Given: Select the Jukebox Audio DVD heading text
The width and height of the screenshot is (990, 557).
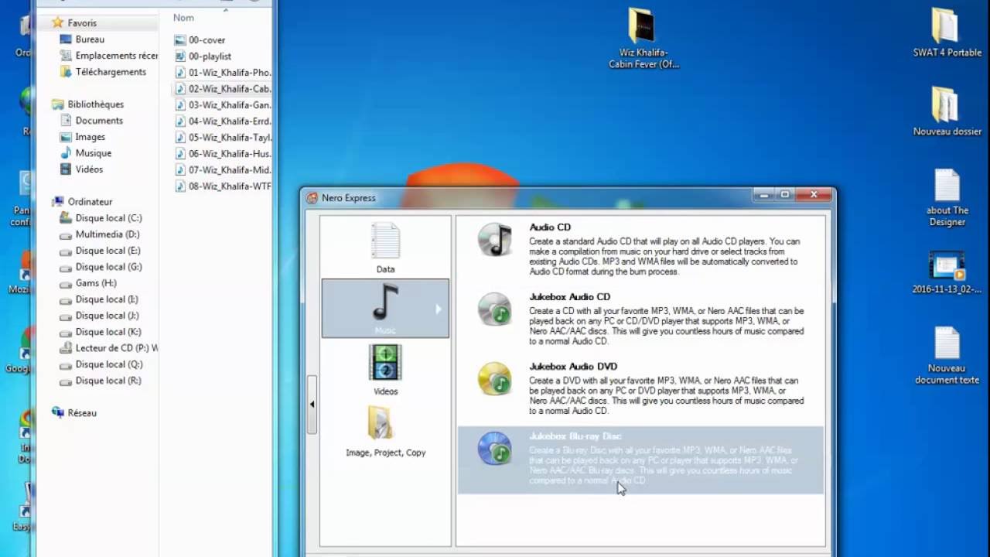Looking at the screenshot, I should click(573, 367).
